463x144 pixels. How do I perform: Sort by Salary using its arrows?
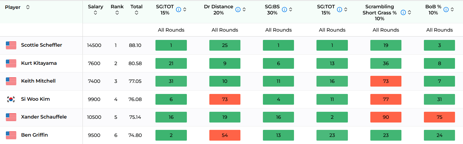tap(95, 13)
